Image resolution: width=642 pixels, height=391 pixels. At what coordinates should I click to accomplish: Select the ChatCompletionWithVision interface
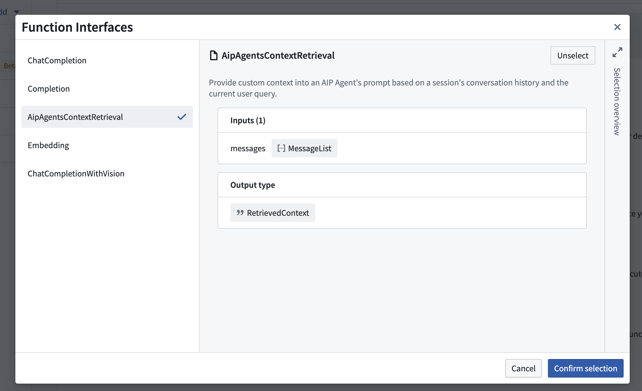(107, 174)
